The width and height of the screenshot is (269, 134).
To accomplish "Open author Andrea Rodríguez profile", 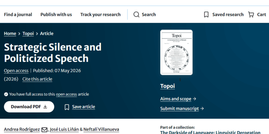I will coord(22,130).
